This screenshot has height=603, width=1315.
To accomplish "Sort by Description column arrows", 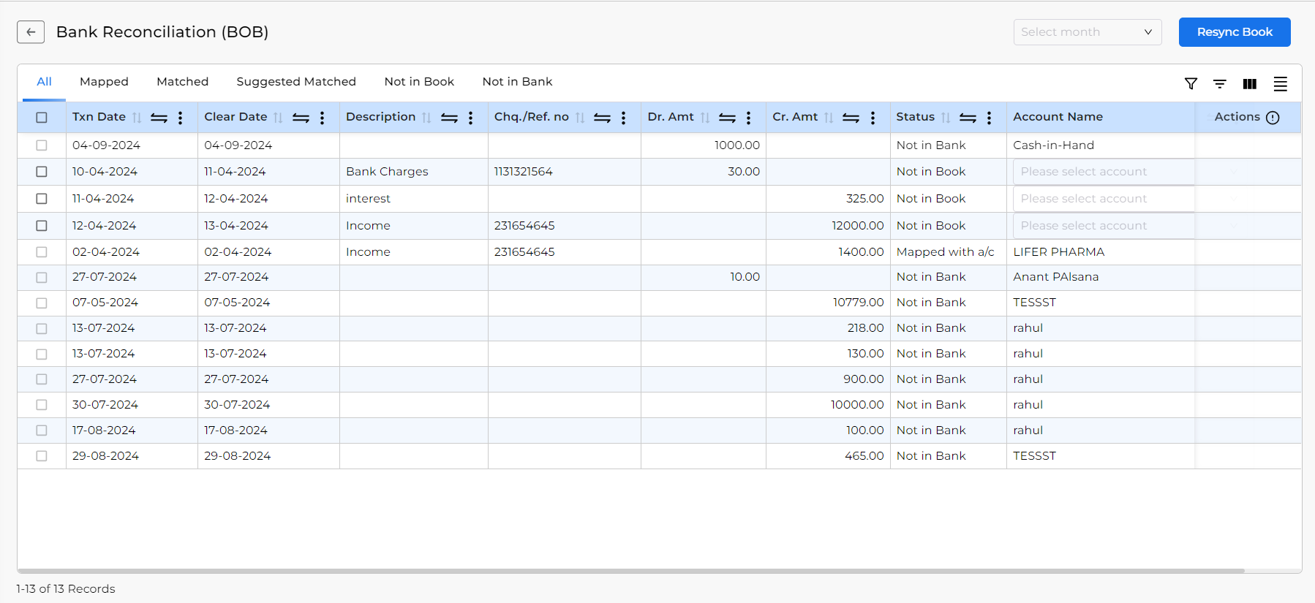I will [x=426, y=118].
